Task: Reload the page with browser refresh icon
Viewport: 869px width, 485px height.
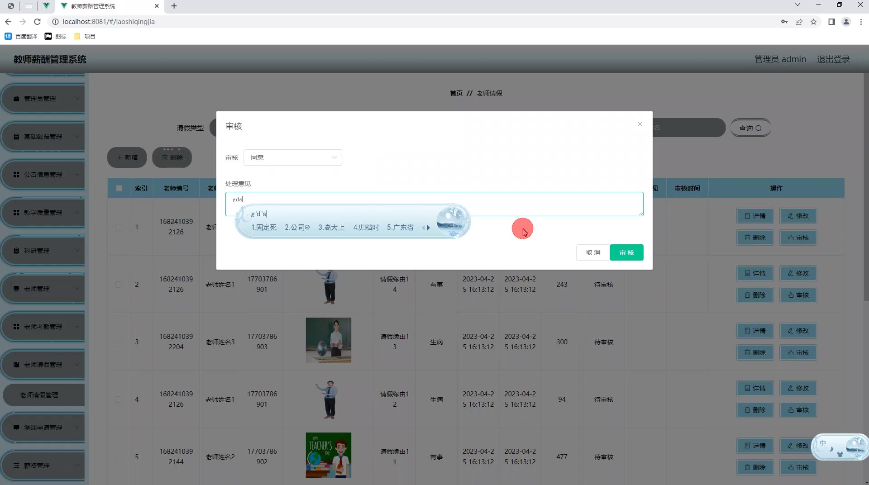Action: [38, 22]
